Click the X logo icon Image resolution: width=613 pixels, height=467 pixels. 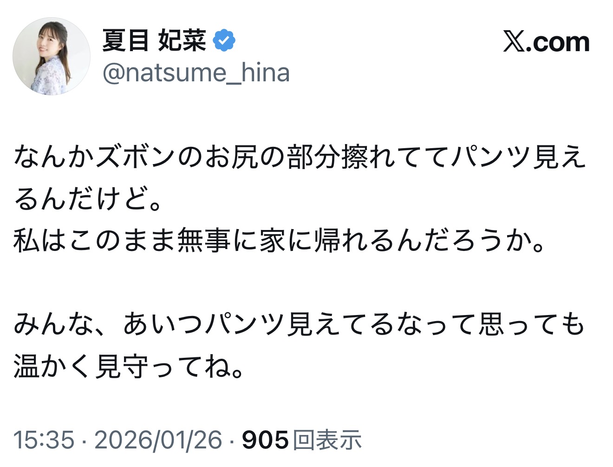pyautogui.click(x=515, y=42)
